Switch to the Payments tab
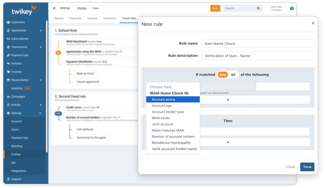Screen dimensions: 326x188 [76, 18]
